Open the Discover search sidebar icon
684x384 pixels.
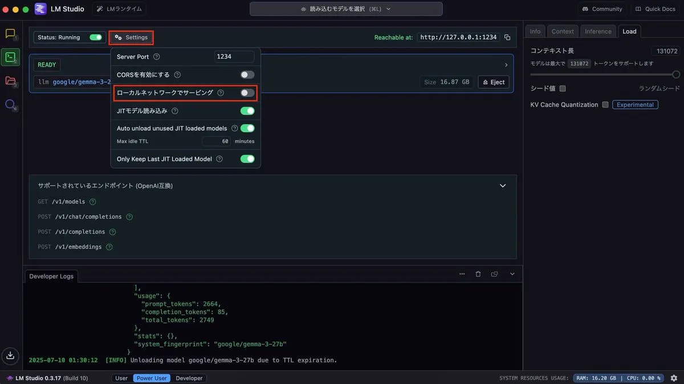point(10,104)
